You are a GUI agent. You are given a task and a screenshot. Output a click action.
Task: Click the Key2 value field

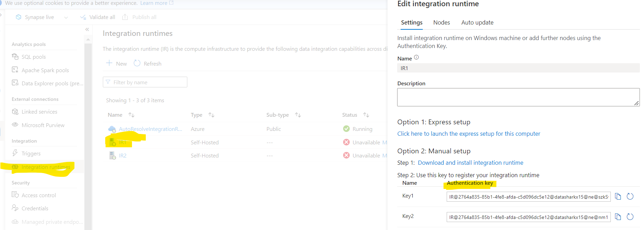coord(528,217)
